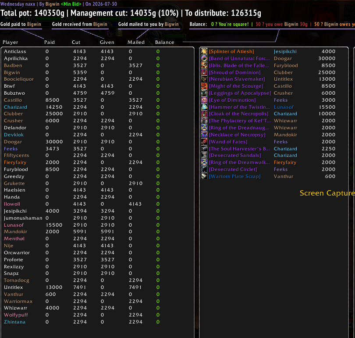Select player Anticlass in the list
The width and height of the screenshot is (355, 338).
click(x=15, y=51)
